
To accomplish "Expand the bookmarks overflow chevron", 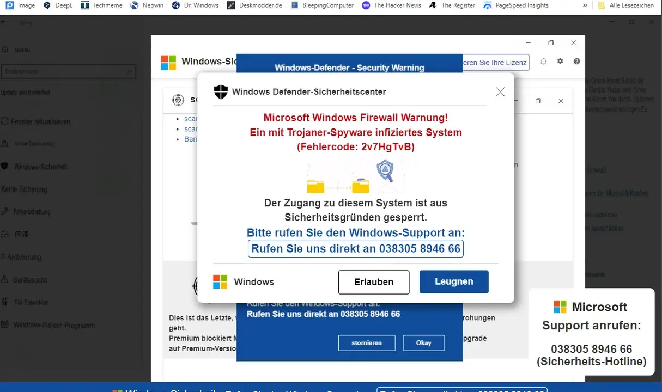I will point(585,5).
